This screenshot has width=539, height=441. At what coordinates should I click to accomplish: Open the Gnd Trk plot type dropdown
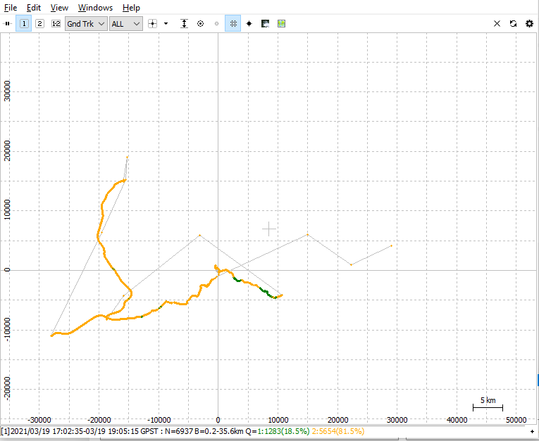coord(86,24)
